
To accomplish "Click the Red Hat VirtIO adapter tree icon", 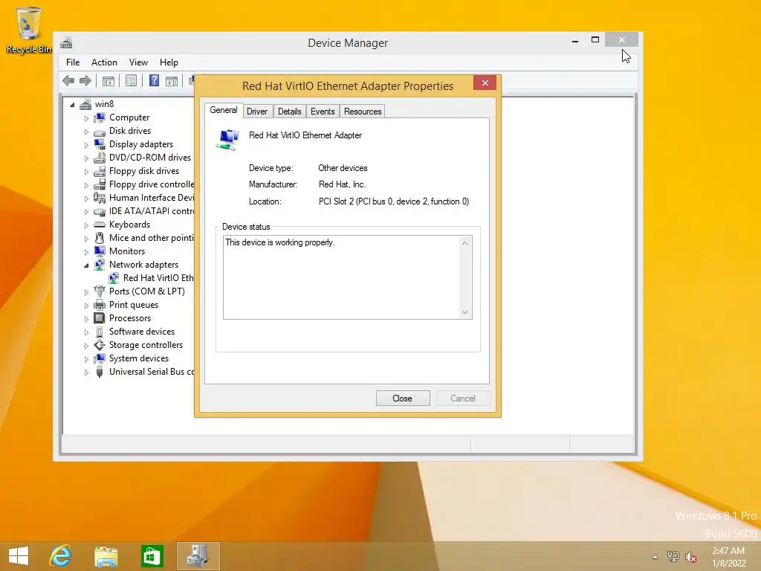I will pos(114,278).
